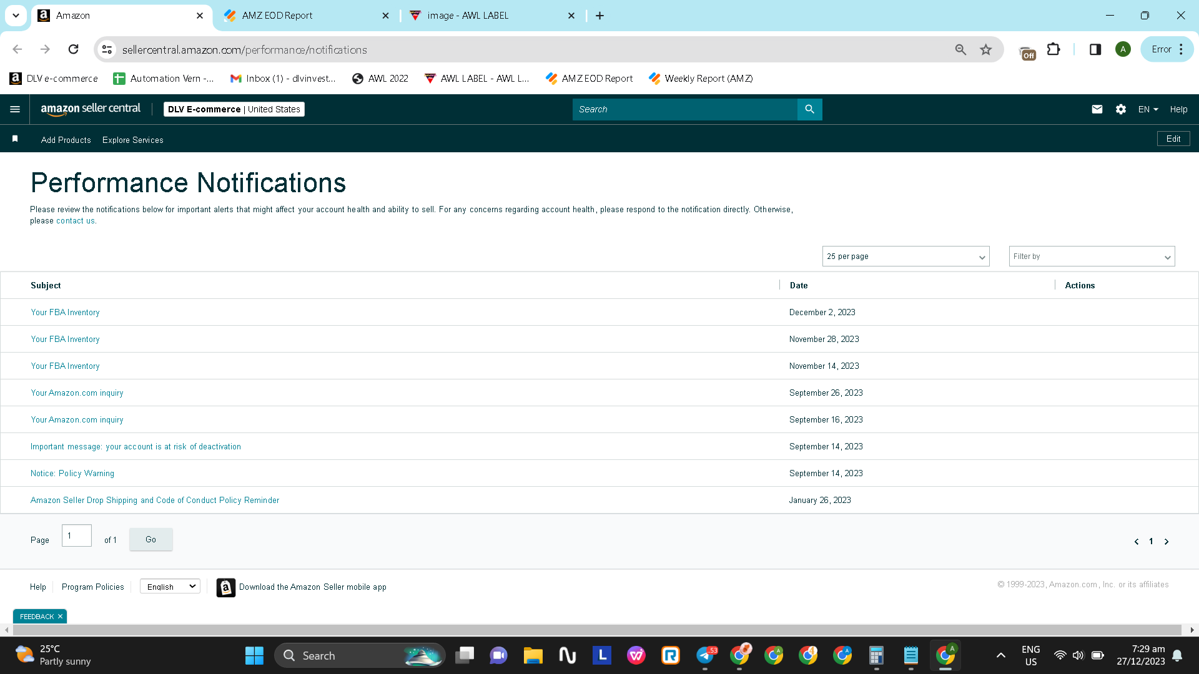Open the browser extensions puzzle icon
The image size is (1199, 674).
click(x=1053, y=49)
